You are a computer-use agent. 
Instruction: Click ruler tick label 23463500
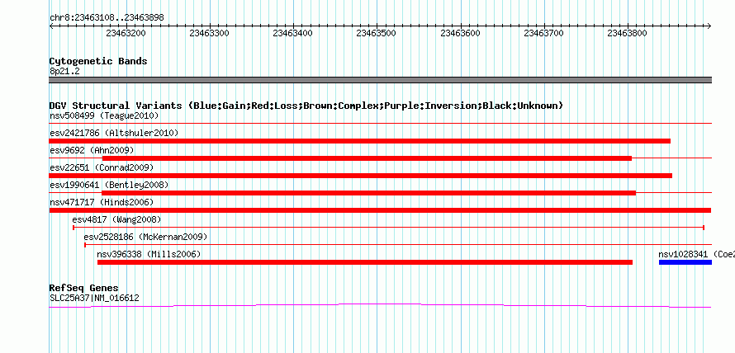tap(376, 33)
